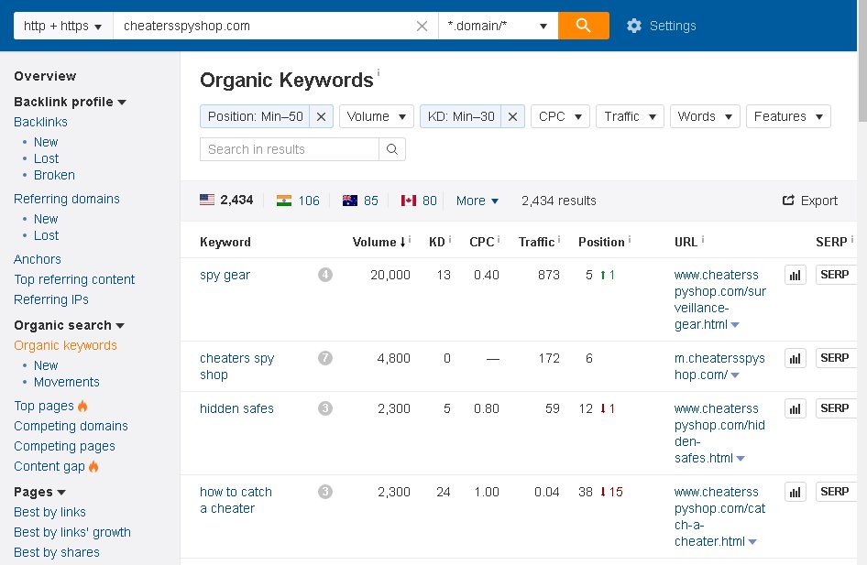Open Referring domains in the sidebar

click(66, 199)
